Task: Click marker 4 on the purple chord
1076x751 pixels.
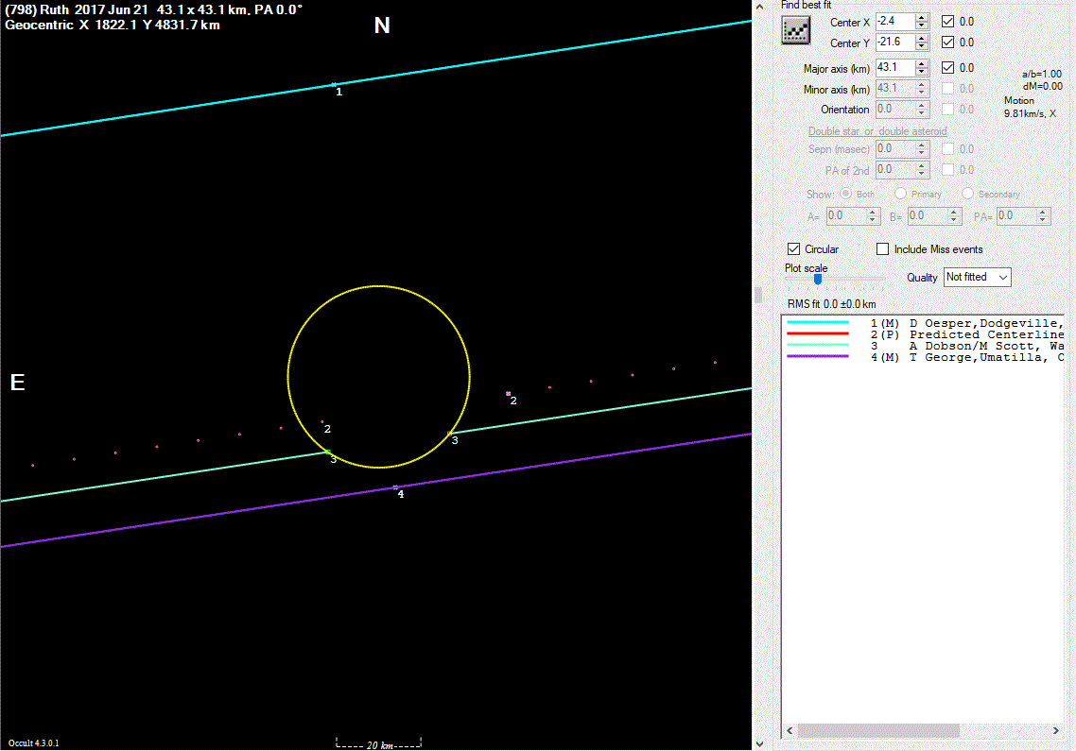Action: coord(395,487)
